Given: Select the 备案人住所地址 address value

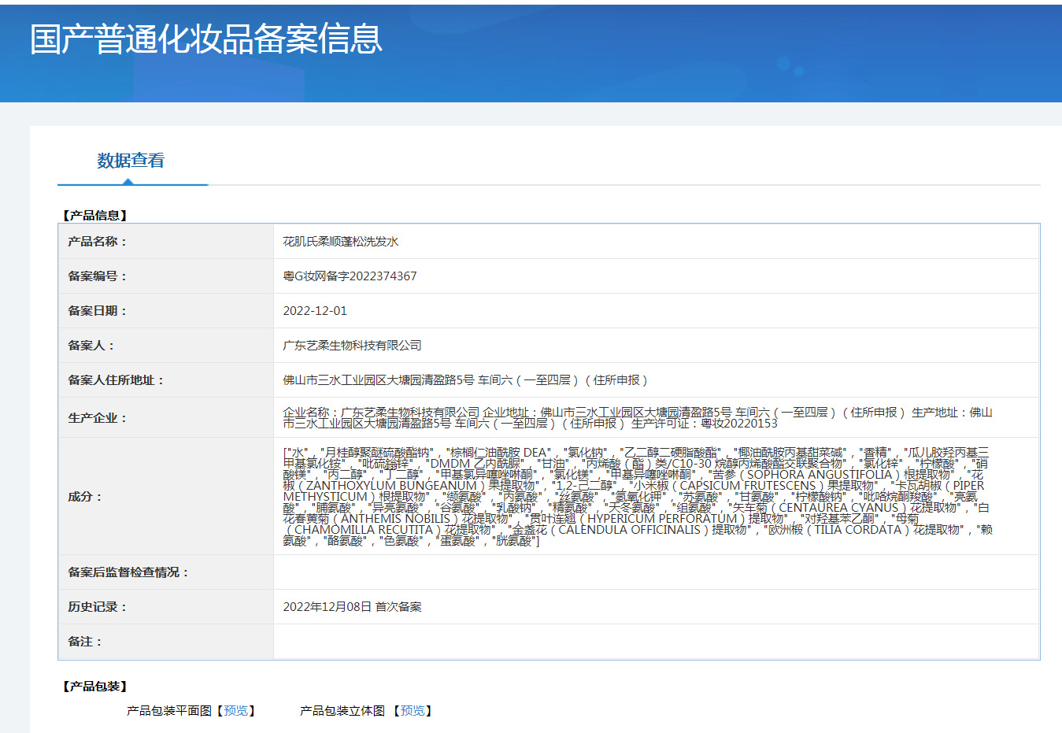Looking at the screenshot, I should [x=465, y=380].
